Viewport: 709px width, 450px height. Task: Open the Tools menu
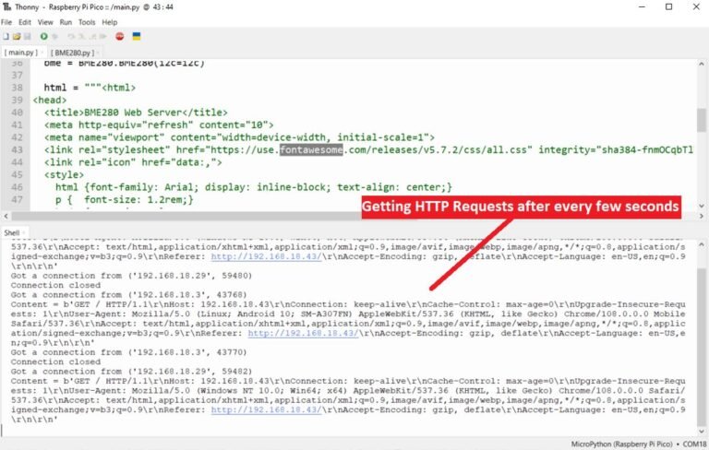[87, 21]
